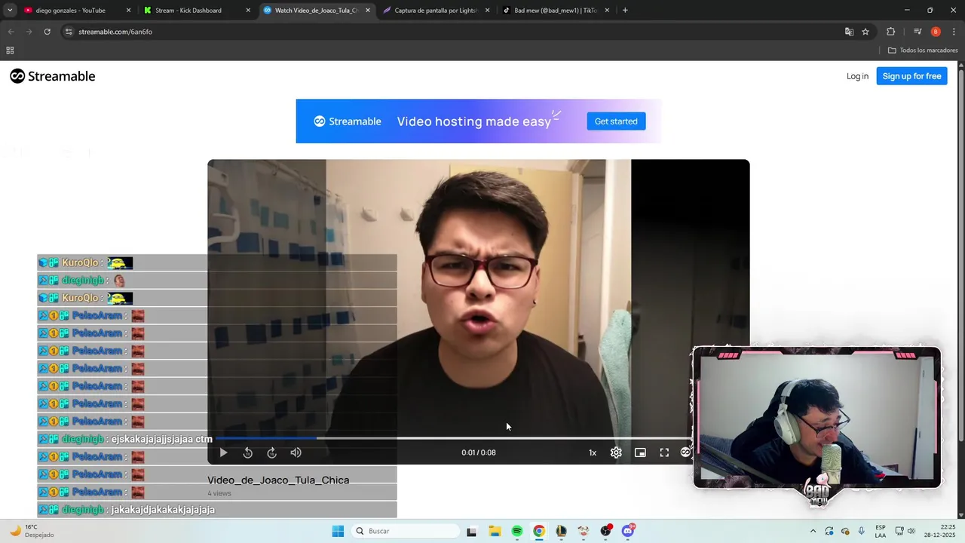965x543 pixels.
Task: Open File Explorer from taskbar
Action: [x=495, y=531]
